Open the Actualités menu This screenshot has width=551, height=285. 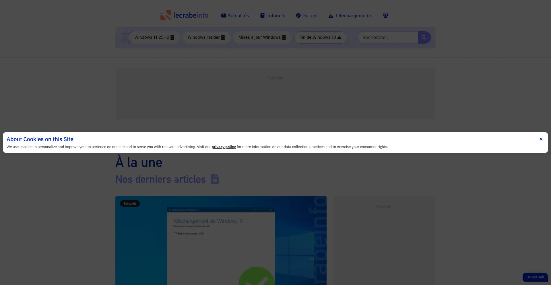(x=235, y=15)
